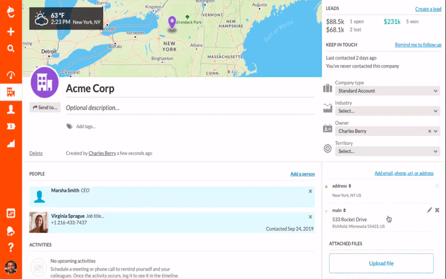Toggle star on main address
The width and height of the screenshot is (446, 279).
coord(326,211)
